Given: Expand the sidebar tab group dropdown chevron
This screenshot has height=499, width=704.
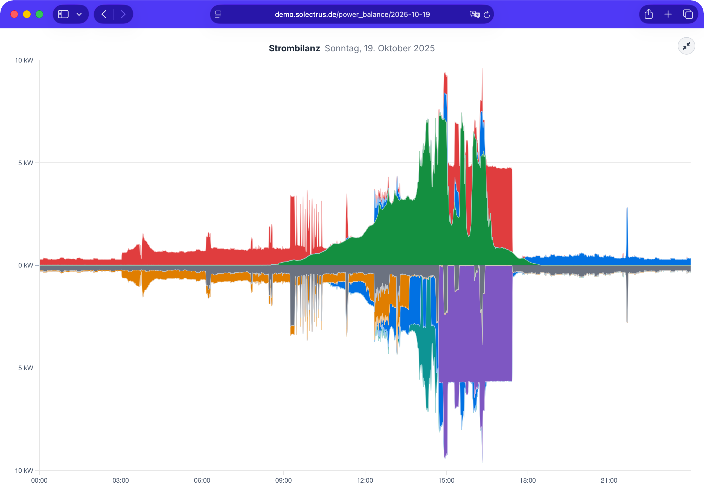Looking at the screenshot, I should click(x=79, y=14).
